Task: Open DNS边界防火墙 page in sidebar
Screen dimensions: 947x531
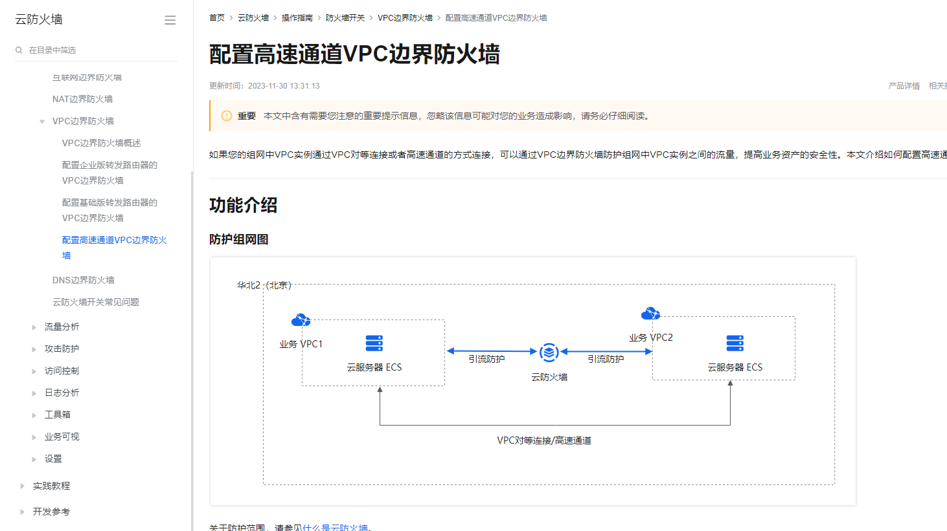Action: click(83, 280)
